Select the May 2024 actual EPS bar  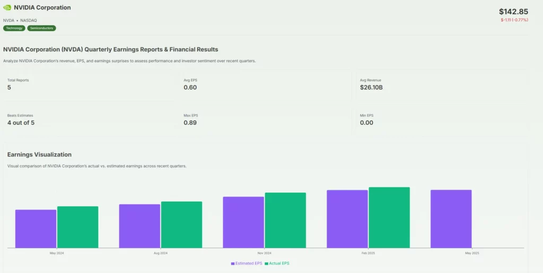(77, 227)
